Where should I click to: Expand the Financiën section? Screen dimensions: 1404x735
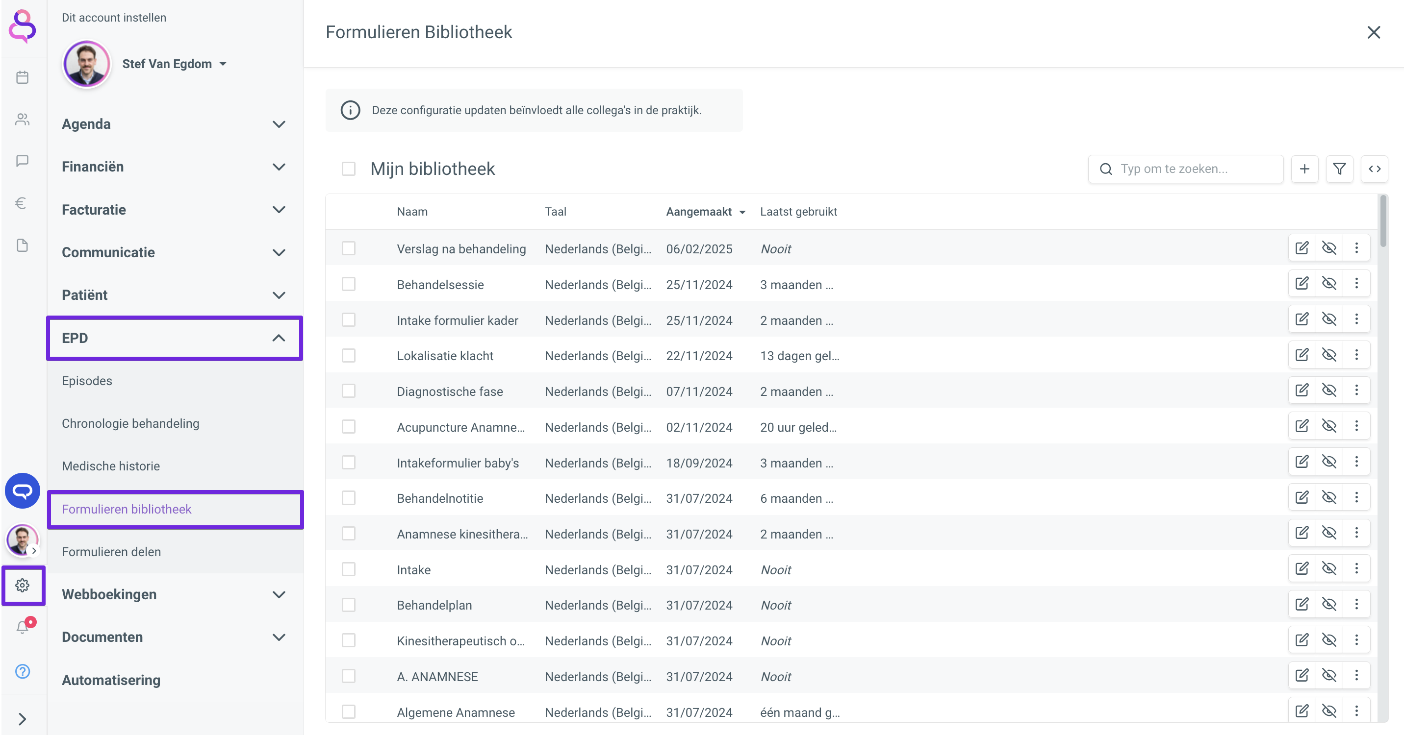tap(175, 167)
